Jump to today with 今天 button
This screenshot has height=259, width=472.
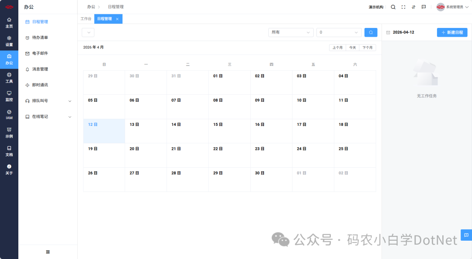353,48
